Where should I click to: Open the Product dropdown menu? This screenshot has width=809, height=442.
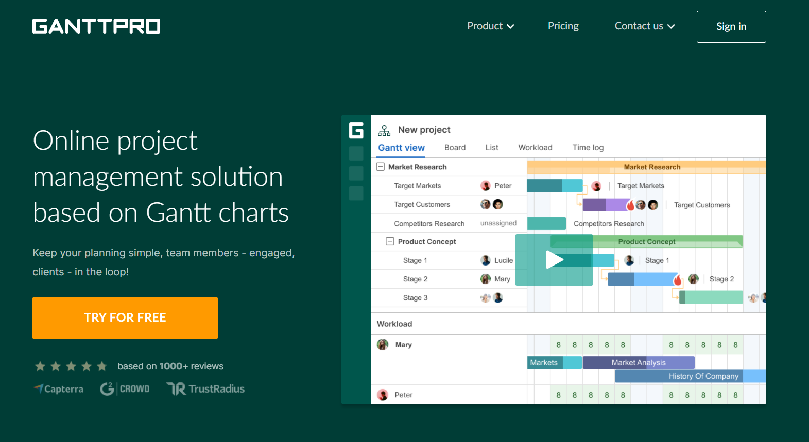pos(490,26)
